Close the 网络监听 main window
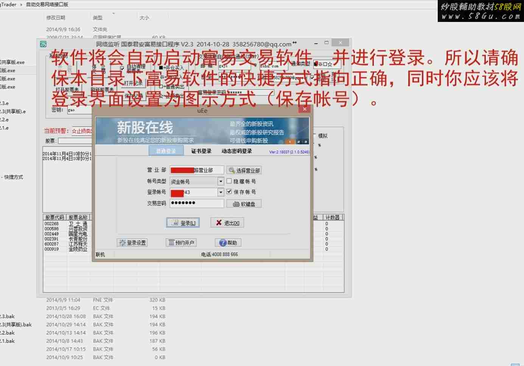This screenshot has width=524, height=366. (340, 43)
